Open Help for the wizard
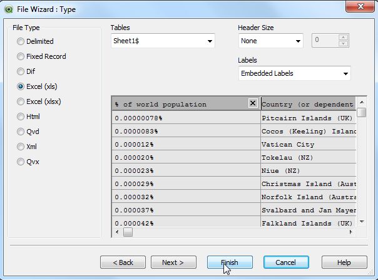378x280 pixels. (x=344, y=262)
